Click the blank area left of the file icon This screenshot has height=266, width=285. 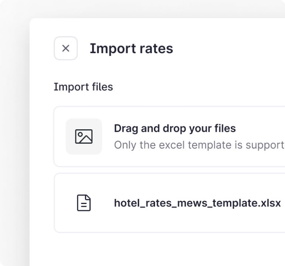tap(65, 203)
